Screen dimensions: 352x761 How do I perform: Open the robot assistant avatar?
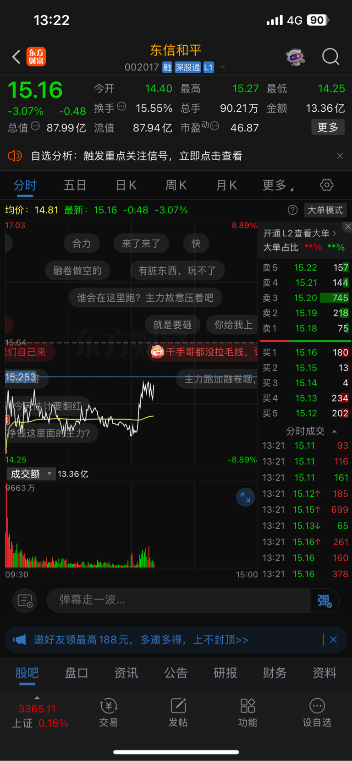296,57
